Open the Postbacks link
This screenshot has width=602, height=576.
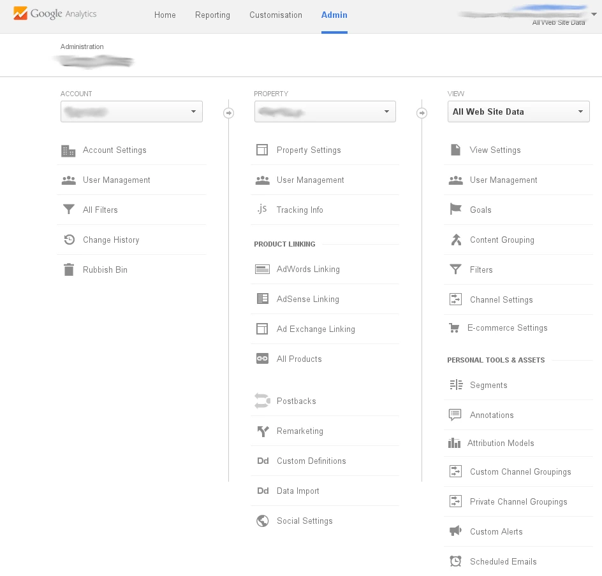tap(297, 401)
